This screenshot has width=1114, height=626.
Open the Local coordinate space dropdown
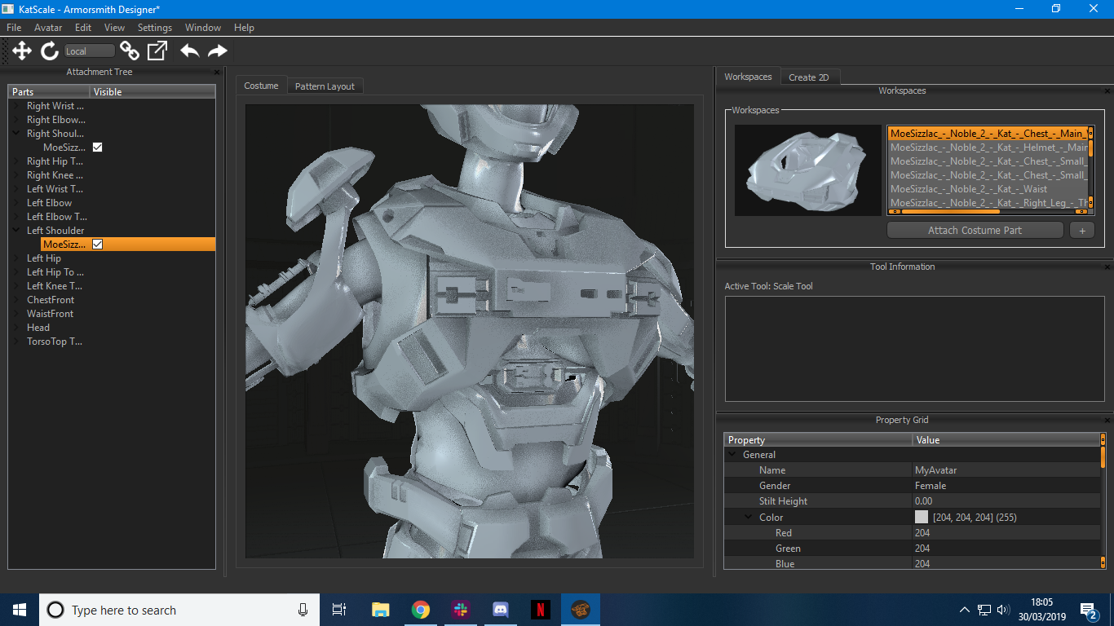click(x=89, y=51)
